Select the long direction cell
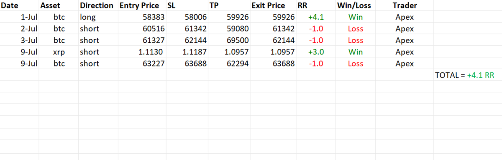 coord(98,18)
